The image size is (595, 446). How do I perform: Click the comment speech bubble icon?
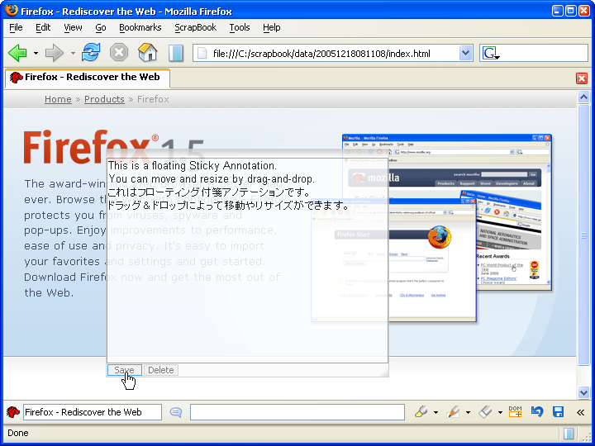[176, 412]
